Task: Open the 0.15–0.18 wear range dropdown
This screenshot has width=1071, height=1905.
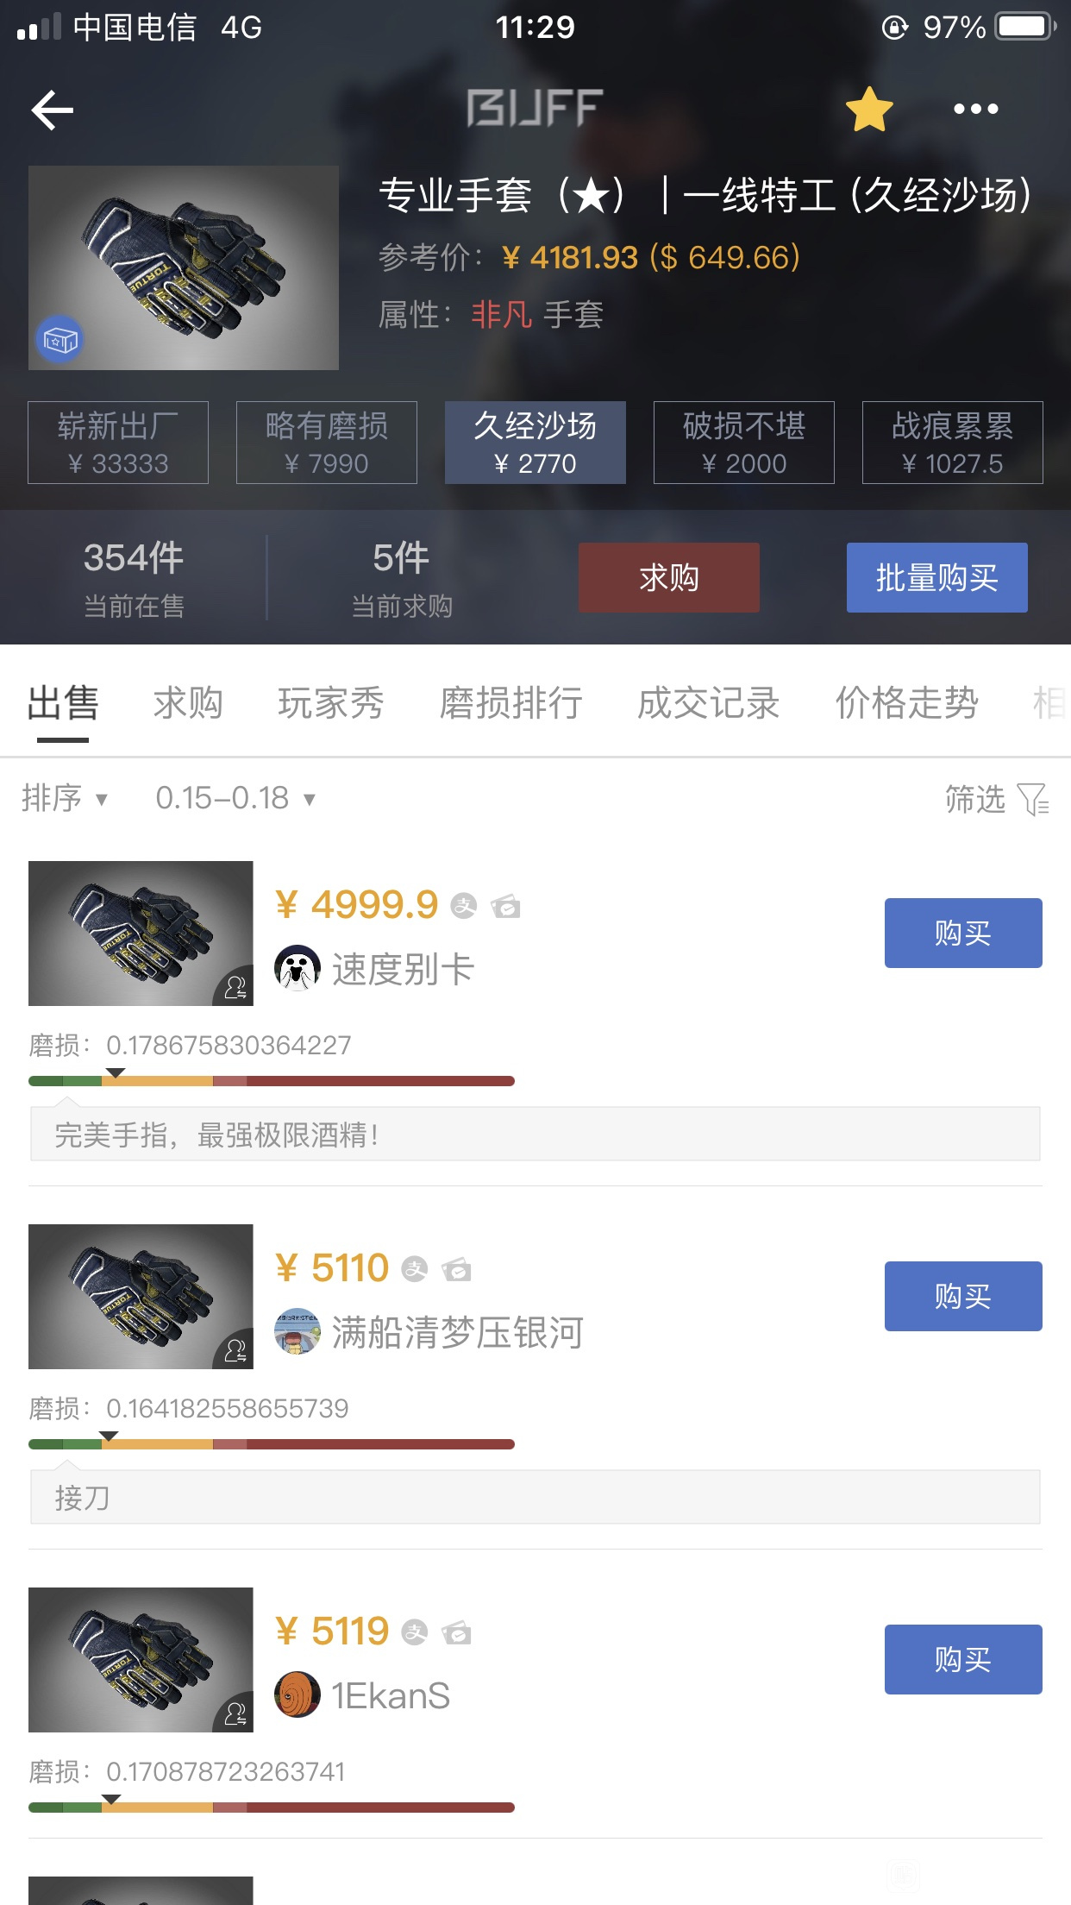Action: 235,798
